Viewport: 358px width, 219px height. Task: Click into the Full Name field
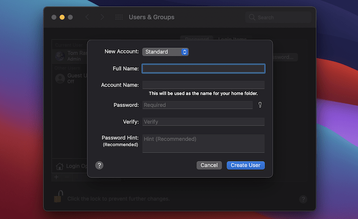[204, 69]
